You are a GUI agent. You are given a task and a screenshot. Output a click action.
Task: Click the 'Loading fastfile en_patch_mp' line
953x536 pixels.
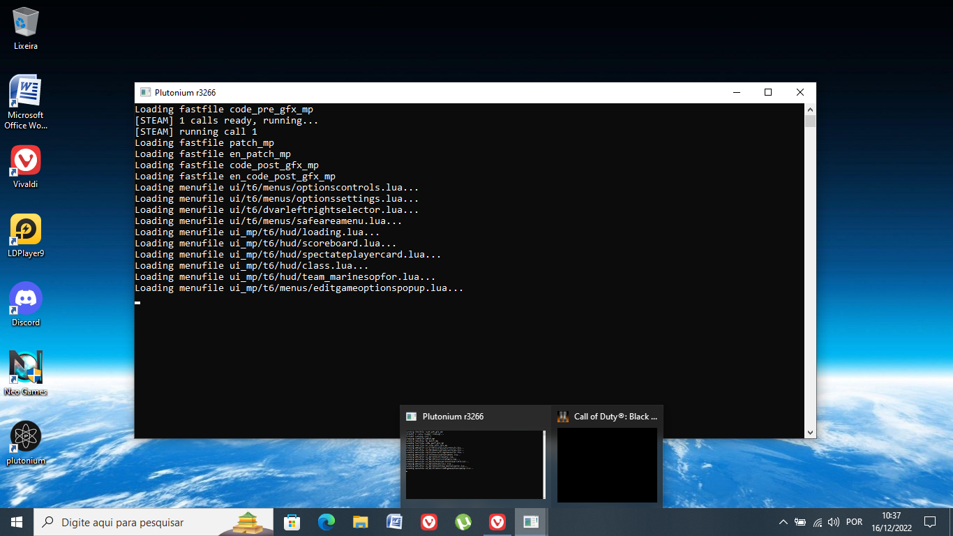point(213,154)
